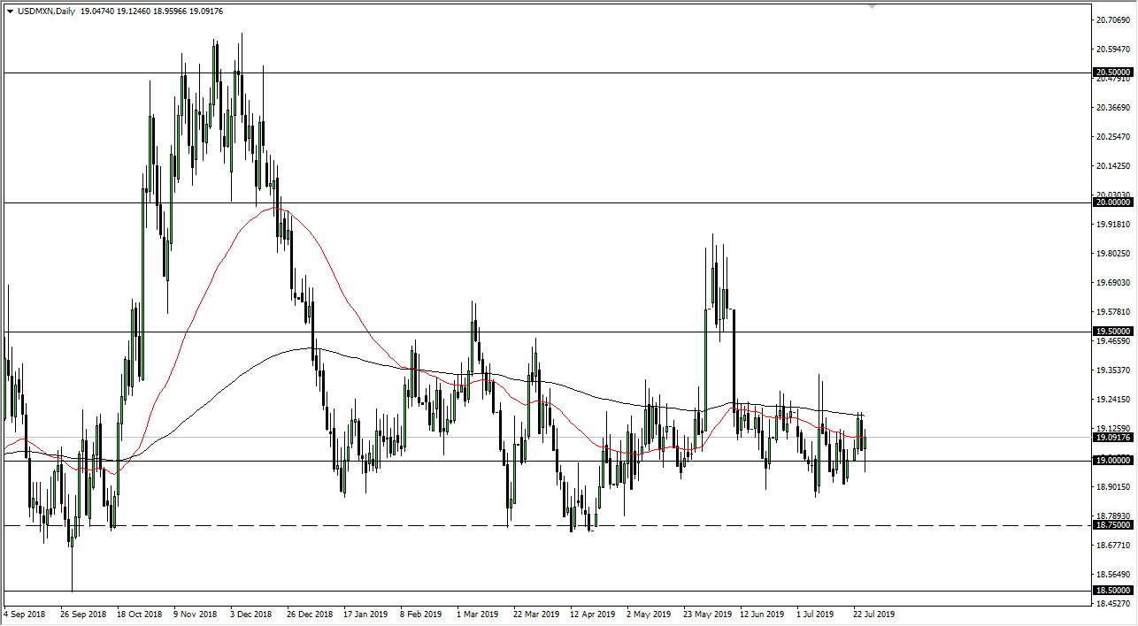The width and height of the screenshot is (1138, 626).
Task: Click the 4 Sep 2018 date label
Action: click(27, 614)
